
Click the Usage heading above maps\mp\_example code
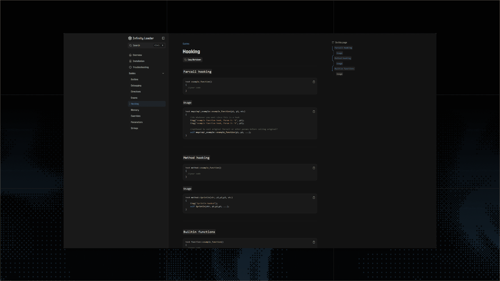click(x=187, y=103)
